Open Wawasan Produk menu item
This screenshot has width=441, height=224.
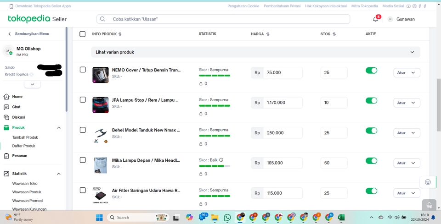tap(27, 192)
